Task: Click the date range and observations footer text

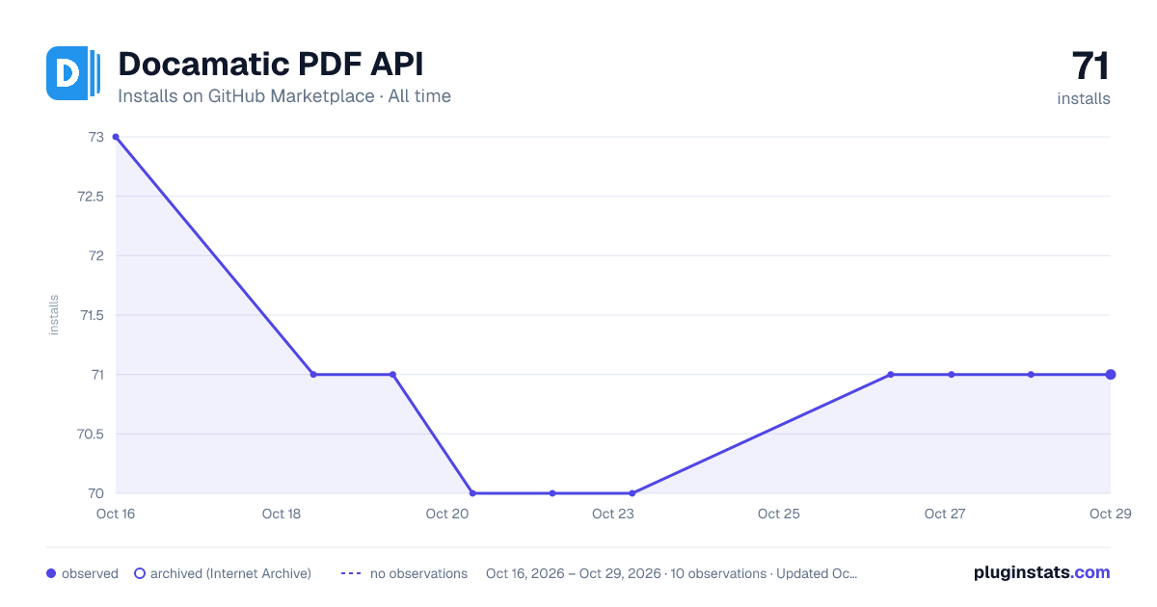Action: [672, 573]
